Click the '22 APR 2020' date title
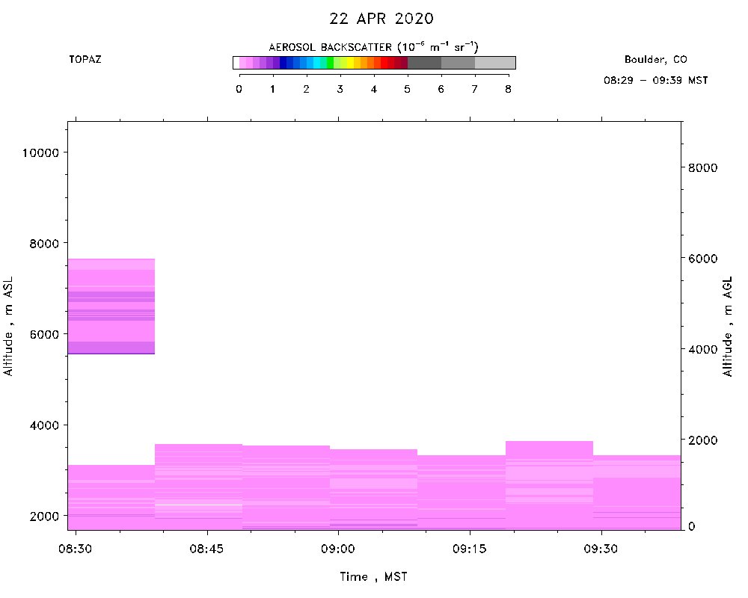Screen dimensions: 748x598 point(381,19)
